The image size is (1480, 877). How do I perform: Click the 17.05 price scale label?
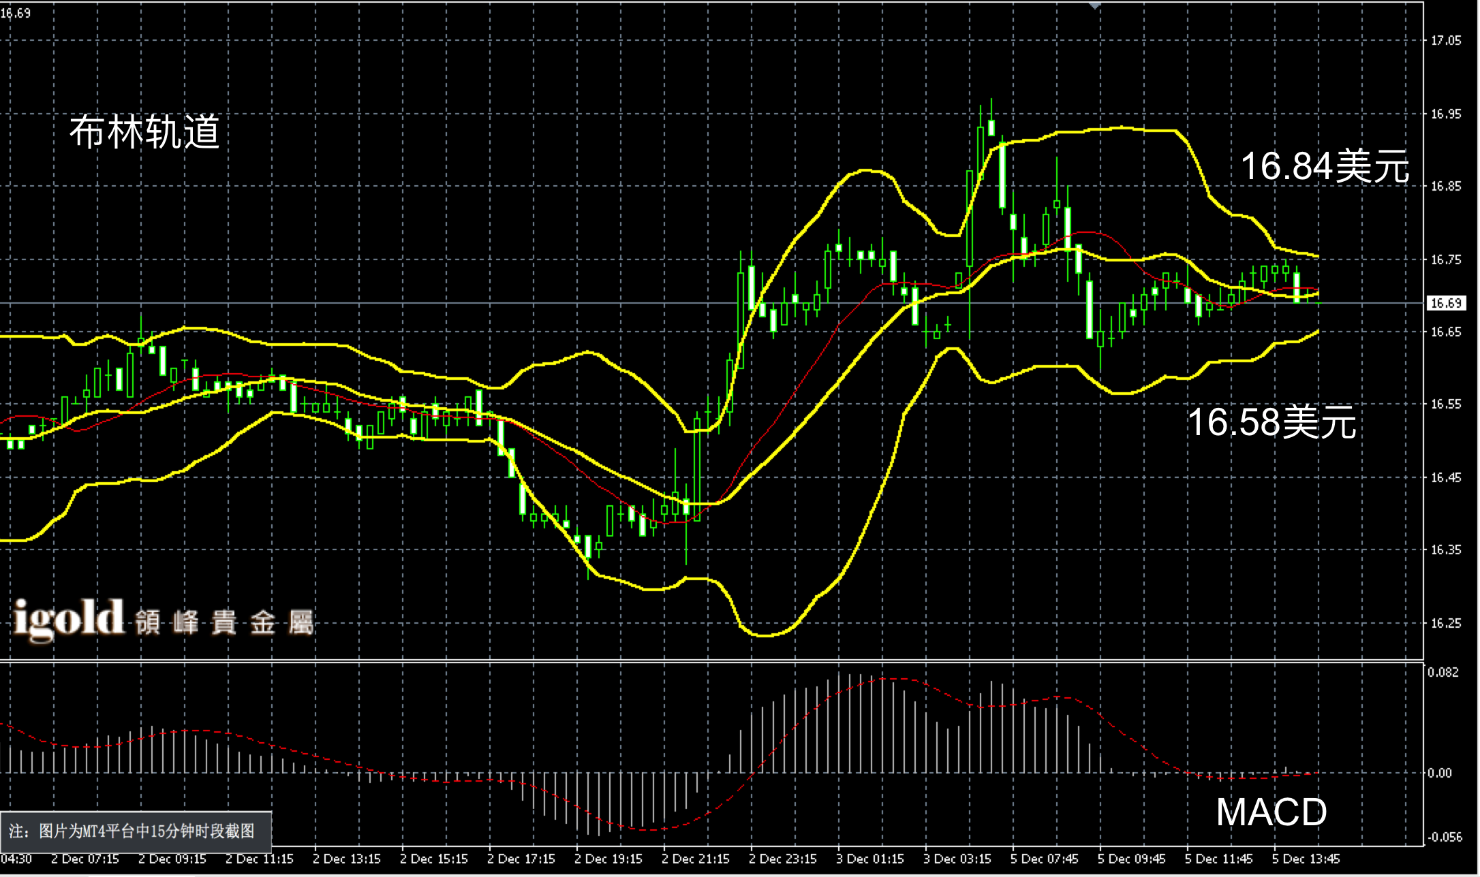pos(1445,41)
